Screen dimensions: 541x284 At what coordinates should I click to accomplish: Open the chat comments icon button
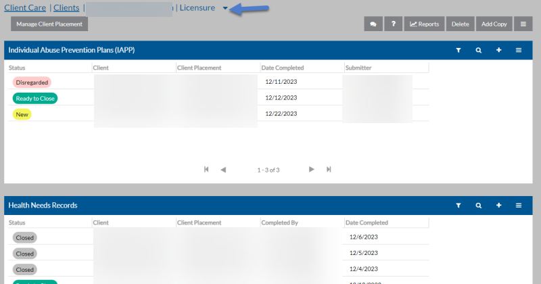coord(373,24)
